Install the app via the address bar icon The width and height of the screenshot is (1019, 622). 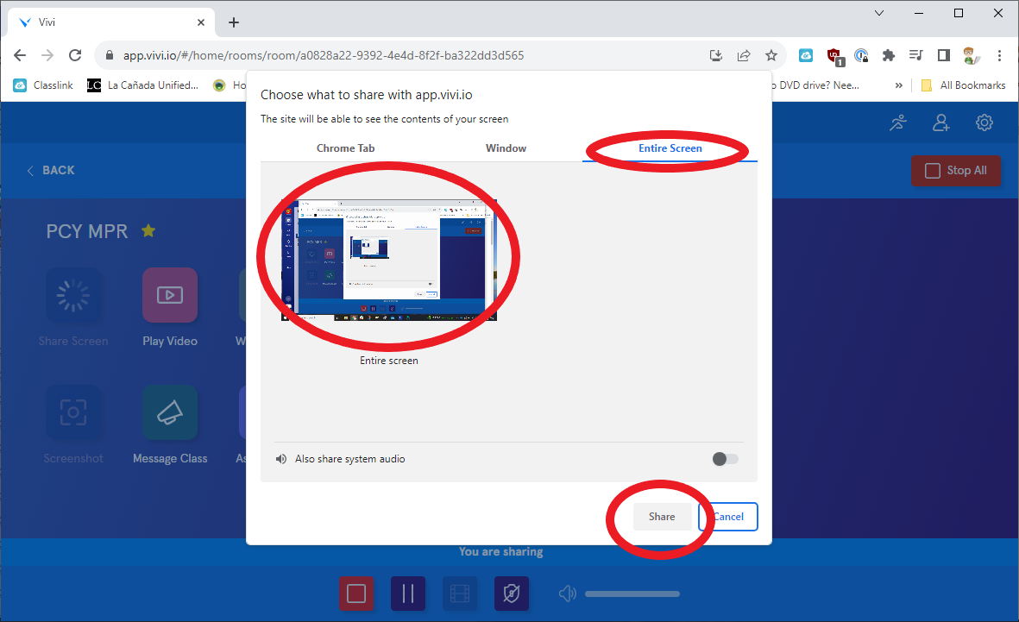[716, 55]
